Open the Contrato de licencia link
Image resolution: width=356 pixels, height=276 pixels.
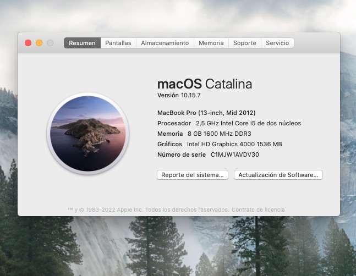258,209
